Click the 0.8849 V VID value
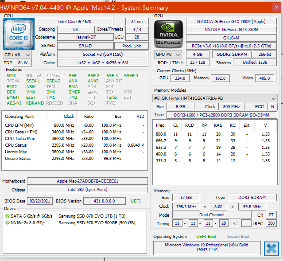The image size is (283, 261). (x=136, y=145)
